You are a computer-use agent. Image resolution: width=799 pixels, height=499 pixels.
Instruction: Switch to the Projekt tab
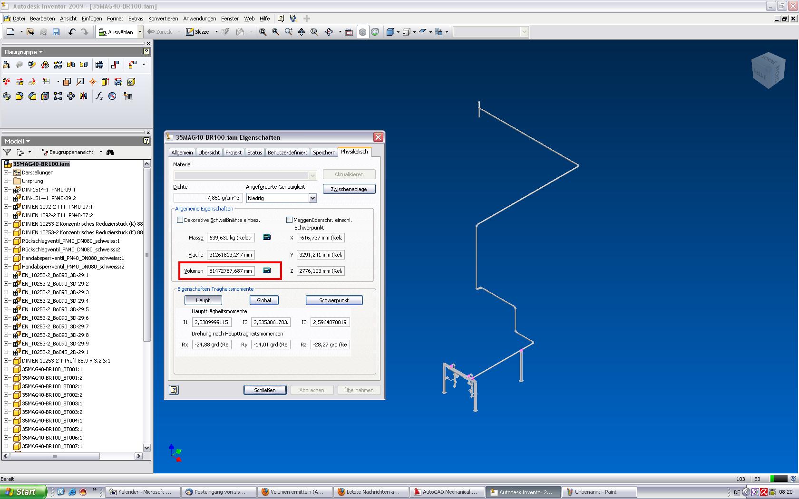coord(234,153)
